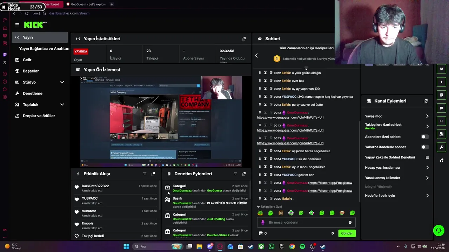Viewport: 449px width, 252px height.
Task: Click the Windows taskbar search box
Action: (x=158, y=246)
